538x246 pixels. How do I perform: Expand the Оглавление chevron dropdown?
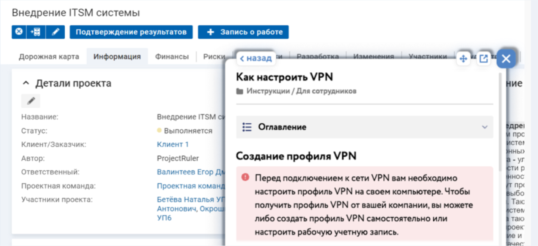485,127
